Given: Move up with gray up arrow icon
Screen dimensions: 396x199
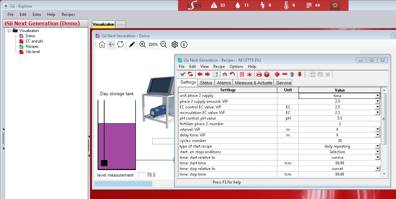Looking at the screenshot, I should [292, 74].
